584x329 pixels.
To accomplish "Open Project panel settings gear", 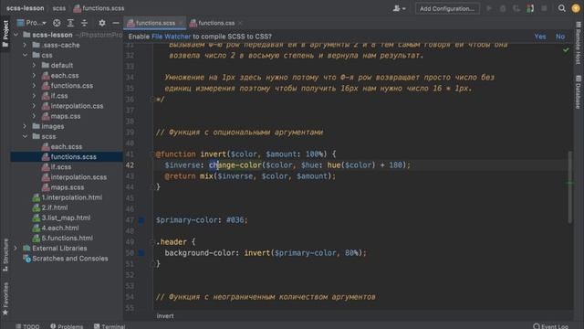I will click(x=101, y=23).
